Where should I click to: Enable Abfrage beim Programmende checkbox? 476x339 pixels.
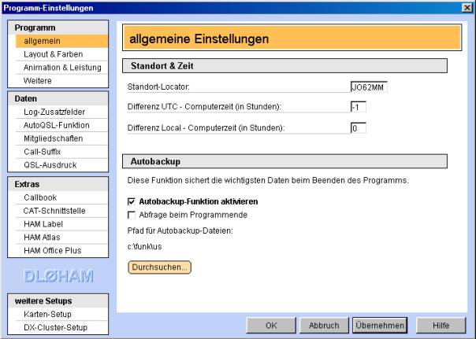pyautogui.click(x=132, y=215)
